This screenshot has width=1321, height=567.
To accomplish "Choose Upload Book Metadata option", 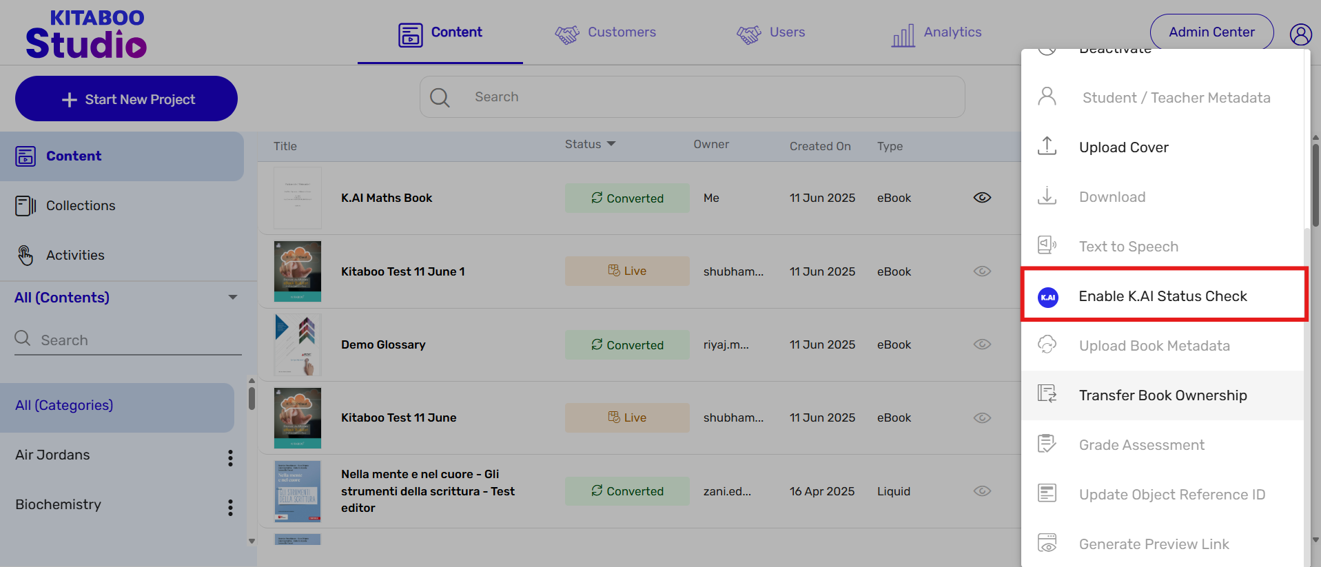I will pos(1162,346).
